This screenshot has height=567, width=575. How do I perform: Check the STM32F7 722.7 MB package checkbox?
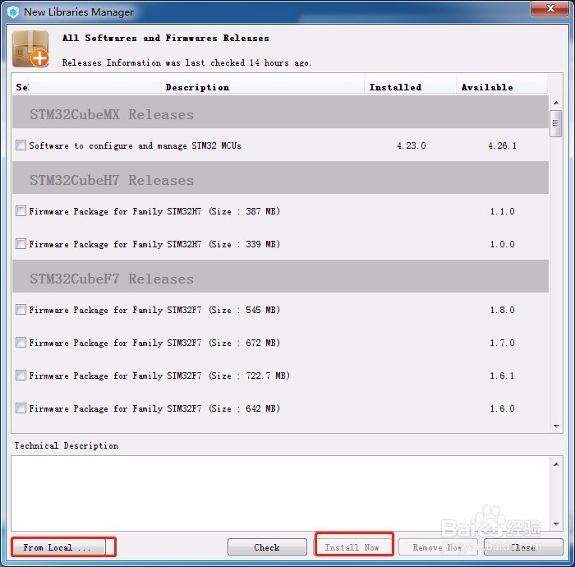[21, 376]
